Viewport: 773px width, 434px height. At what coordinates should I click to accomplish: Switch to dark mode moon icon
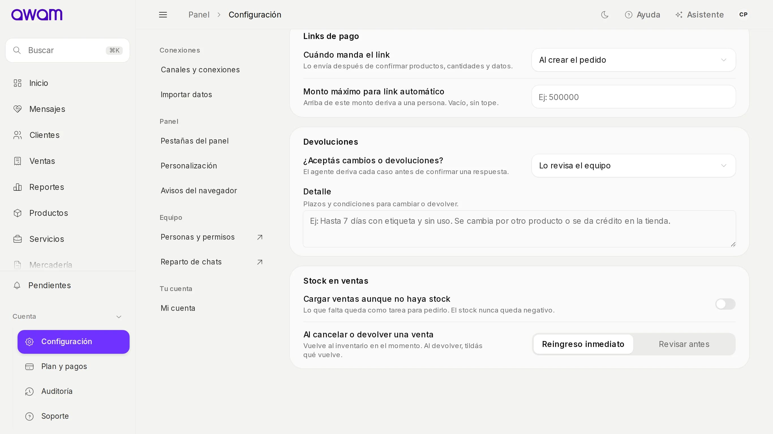pyautogui.click(x=605, y=15)
